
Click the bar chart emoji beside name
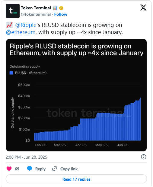[55, 8]
